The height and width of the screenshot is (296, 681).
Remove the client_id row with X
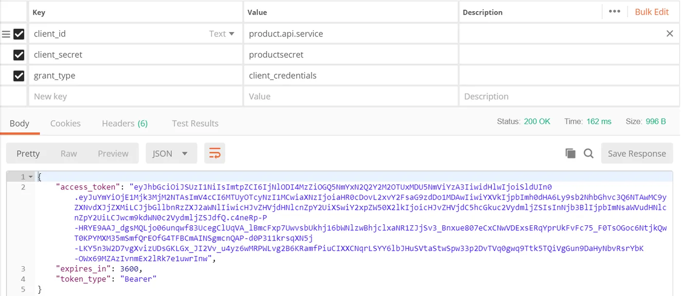670,34
